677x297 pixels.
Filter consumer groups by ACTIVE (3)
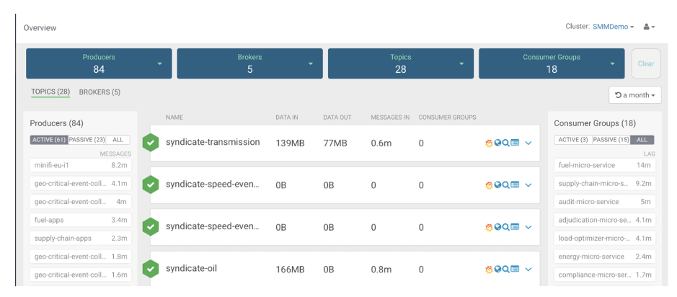[572, 140]
